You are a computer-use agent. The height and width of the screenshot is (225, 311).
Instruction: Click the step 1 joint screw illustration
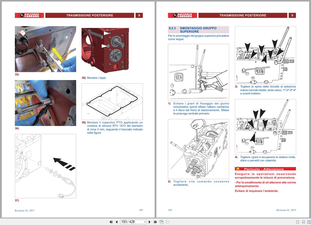point(198,72)
